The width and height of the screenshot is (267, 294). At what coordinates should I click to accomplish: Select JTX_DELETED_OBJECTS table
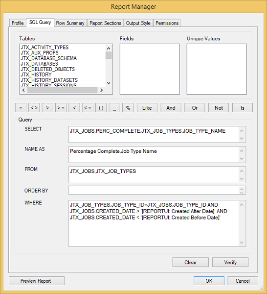click(48, 69)
